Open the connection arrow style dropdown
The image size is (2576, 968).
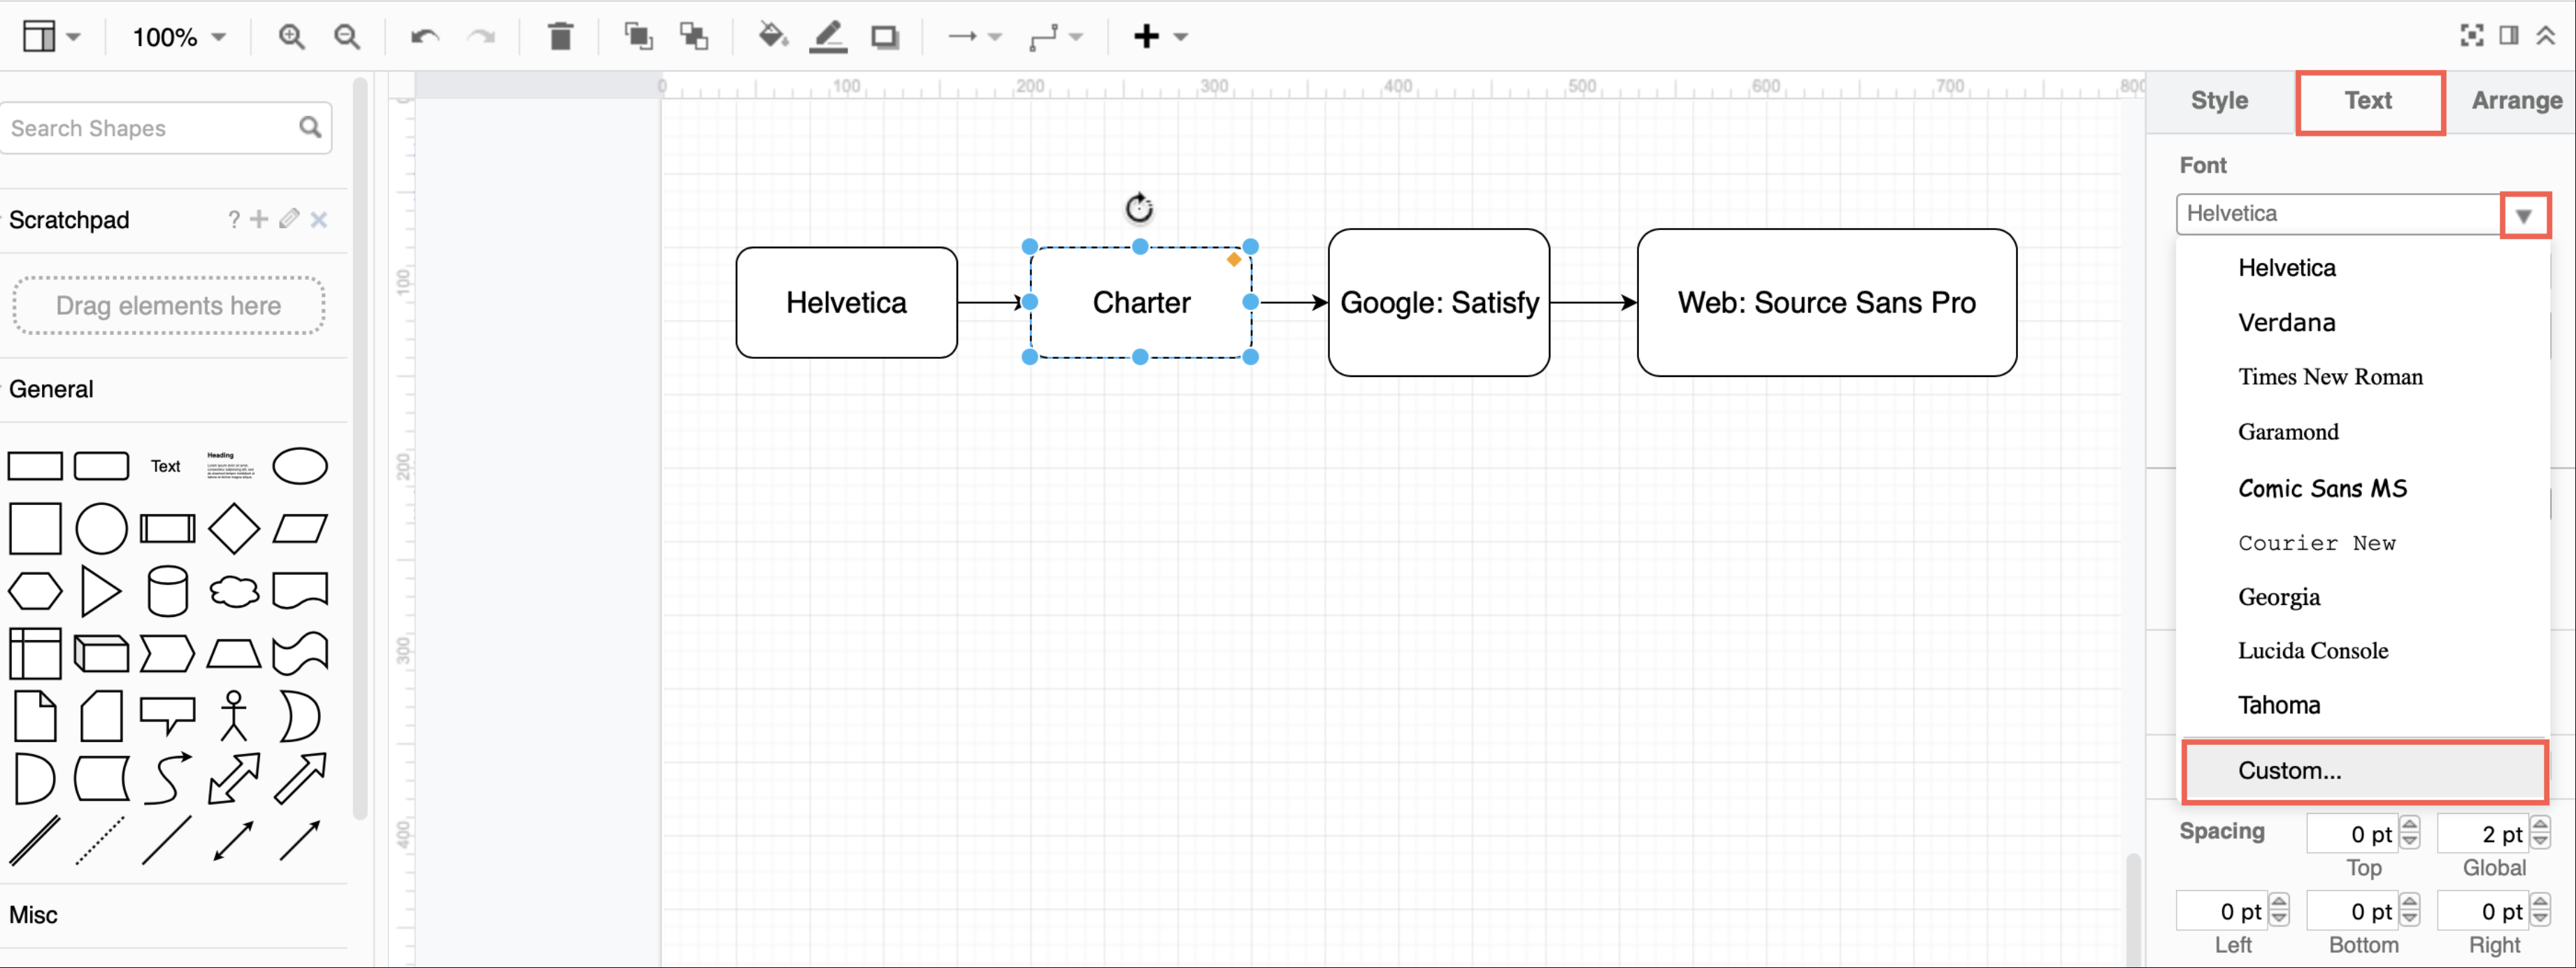pyautogui.click(x=973, y=37)
